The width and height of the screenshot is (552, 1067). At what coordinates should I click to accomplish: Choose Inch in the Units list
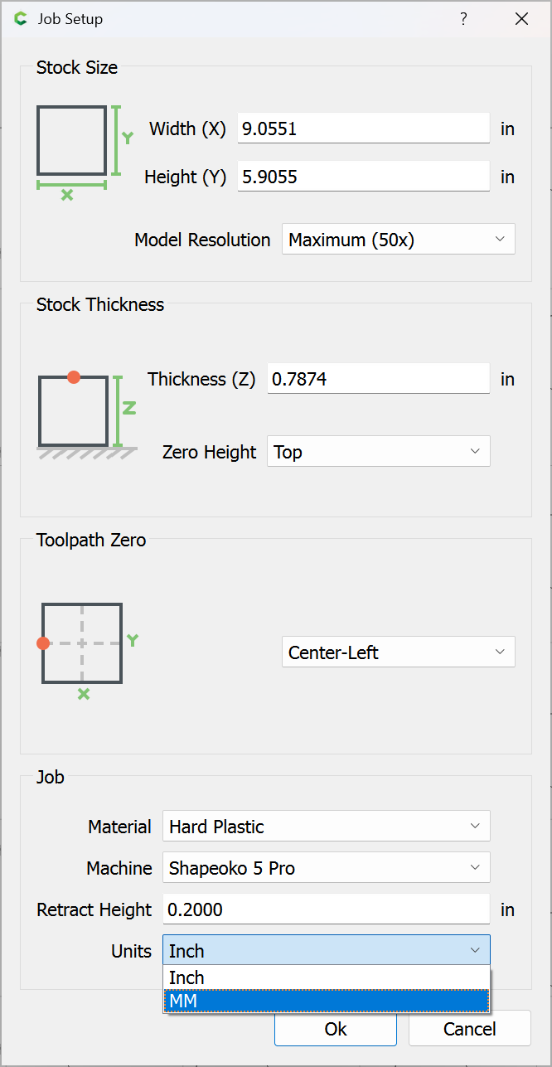click(326, 977)
